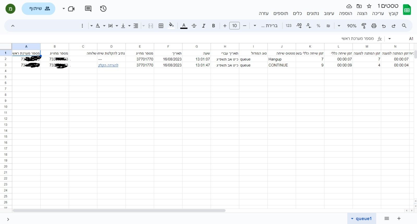Open the version history clock icon
Viewport: 417px width, 224px height.
pyautogui.click(x=103, y=9)
